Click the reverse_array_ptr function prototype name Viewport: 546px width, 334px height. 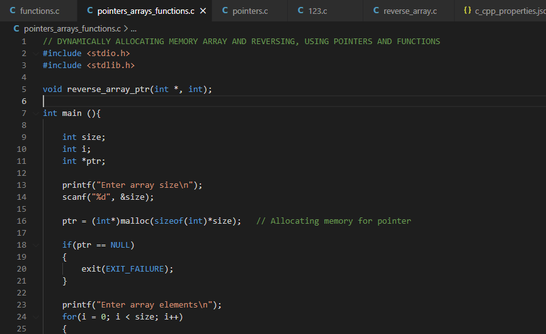point(108,89)
